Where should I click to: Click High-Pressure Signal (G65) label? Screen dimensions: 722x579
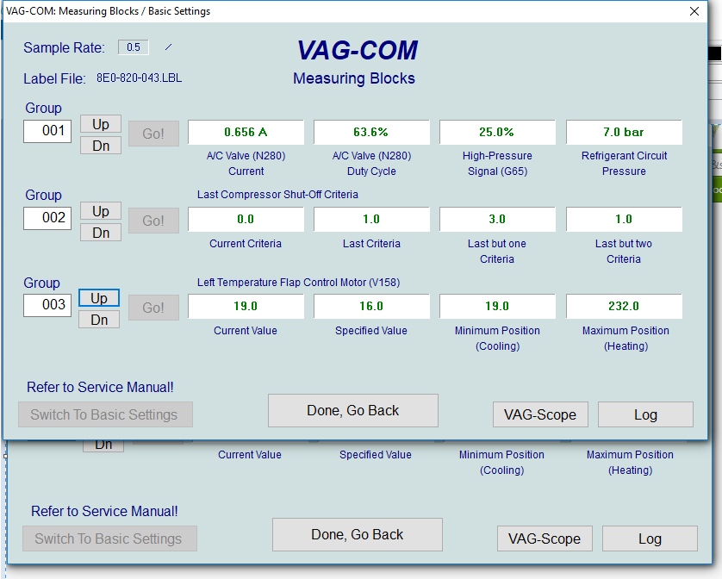click(497, 163)
